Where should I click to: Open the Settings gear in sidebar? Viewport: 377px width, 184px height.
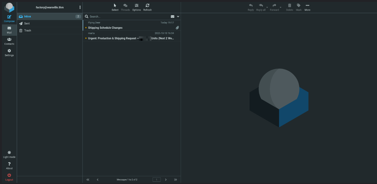click(9, 52)
